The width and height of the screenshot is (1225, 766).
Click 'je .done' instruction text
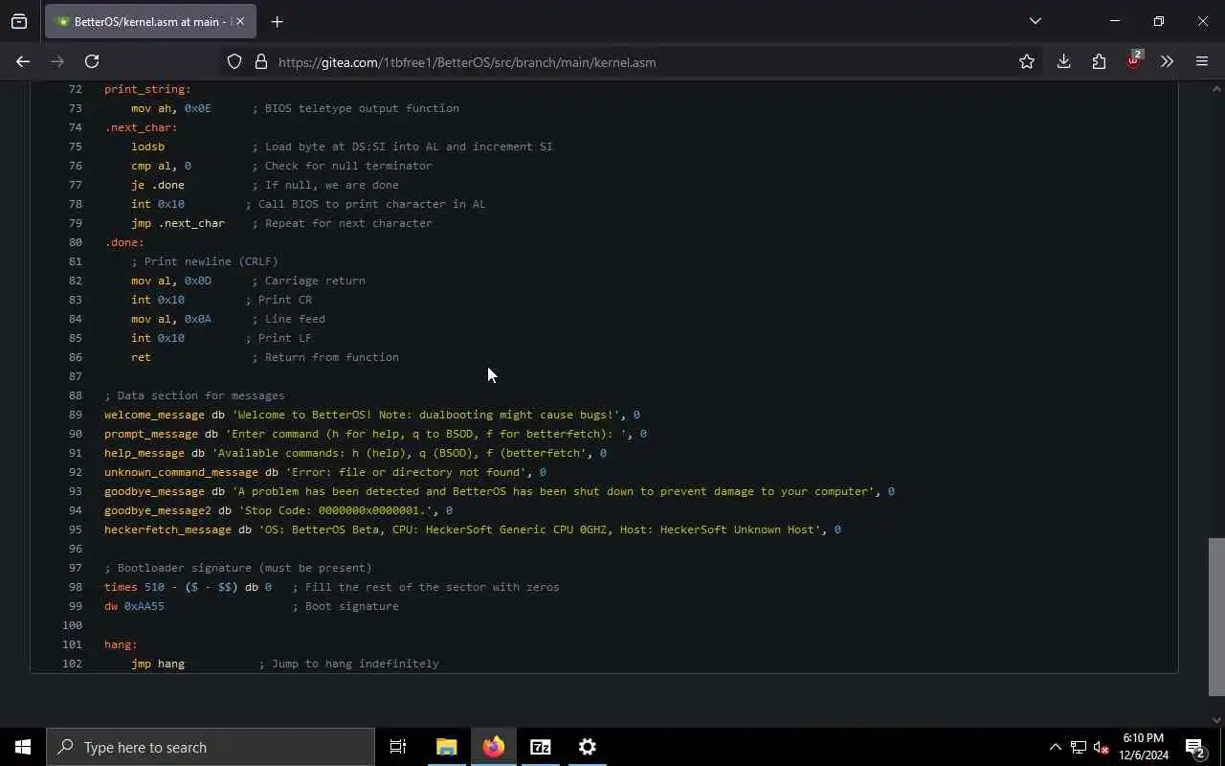click(x=158, y=185)
